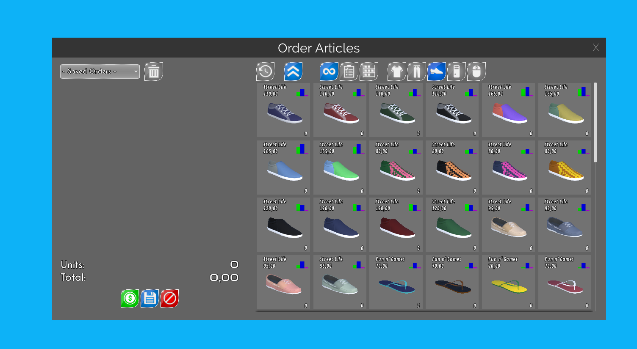Toggle the blue infinity filter icon
637x349 pixels.
point(329,71)
